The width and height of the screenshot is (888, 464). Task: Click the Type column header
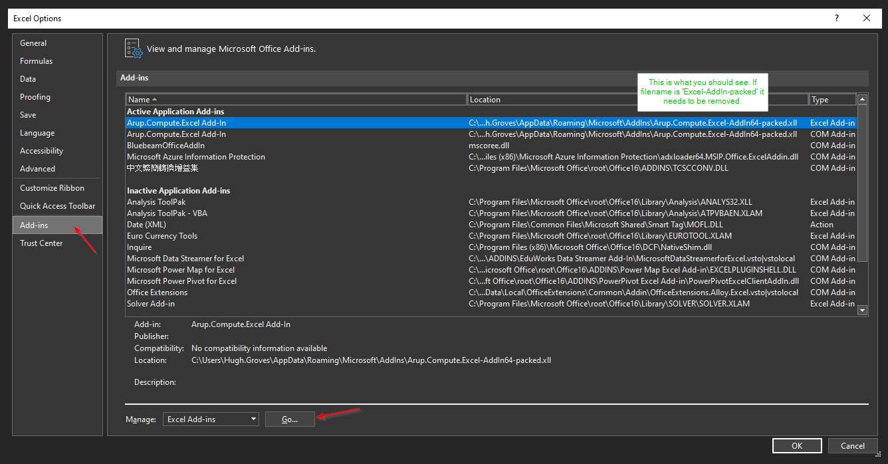(x=832, y=100)
